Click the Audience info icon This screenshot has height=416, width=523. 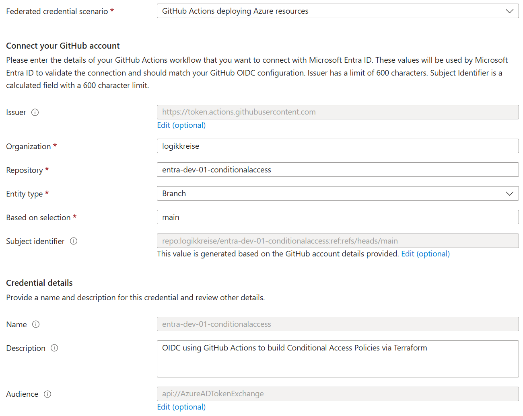tap(47, 394)
